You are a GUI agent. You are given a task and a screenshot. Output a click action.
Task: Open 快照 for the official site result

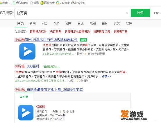click(x=80, y=54)
